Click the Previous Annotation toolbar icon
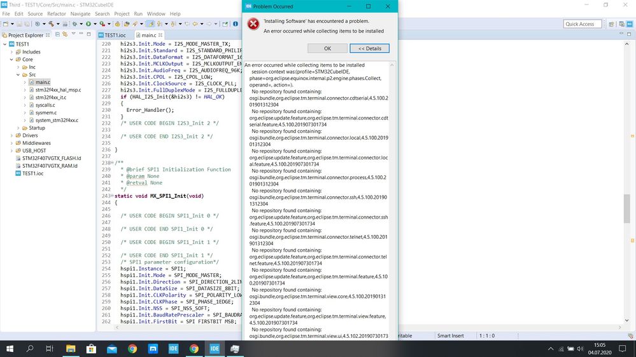636x357 pixels. pyautogui.click(x=173, y=24)
